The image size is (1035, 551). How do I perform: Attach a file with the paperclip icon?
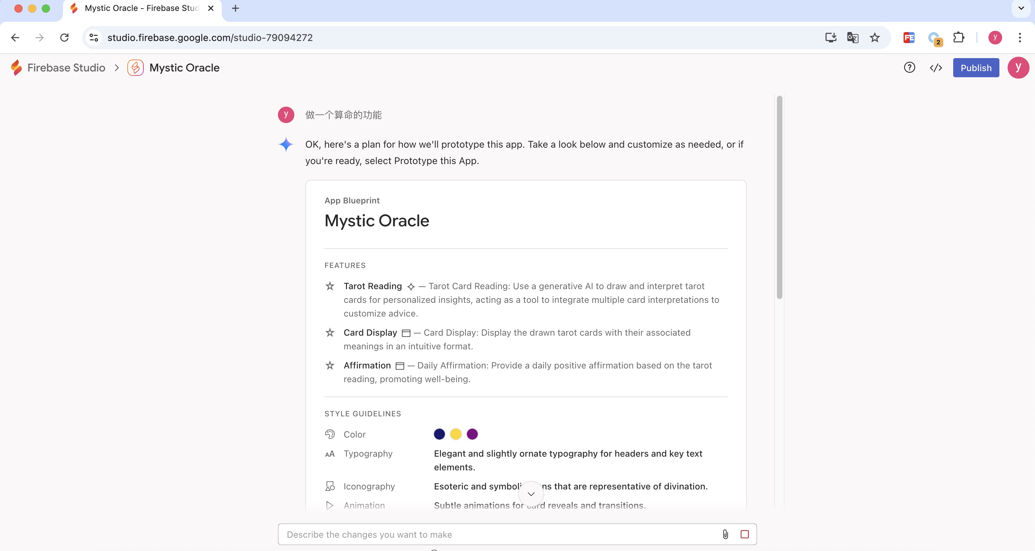[725, 534]
